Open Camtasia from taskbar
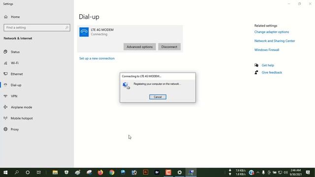The width and height of the screenshot is (315, 177). (168, 173)
